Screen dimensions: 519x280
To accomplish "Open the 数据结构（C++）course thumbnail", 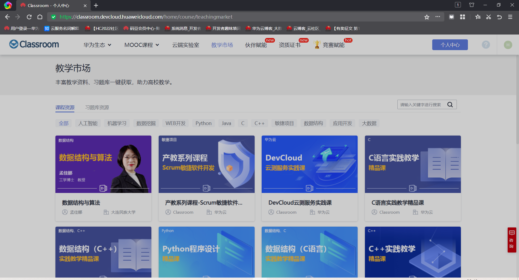I will pos(103,252).
